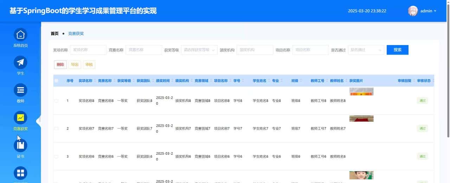Select cell 学生姓名6

click(x=261, y=156)
